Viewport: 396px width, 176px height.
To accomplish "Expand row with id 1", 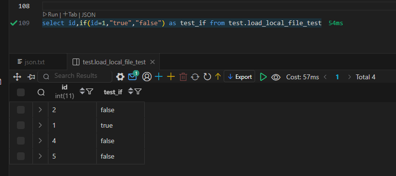I will [40, 125].
